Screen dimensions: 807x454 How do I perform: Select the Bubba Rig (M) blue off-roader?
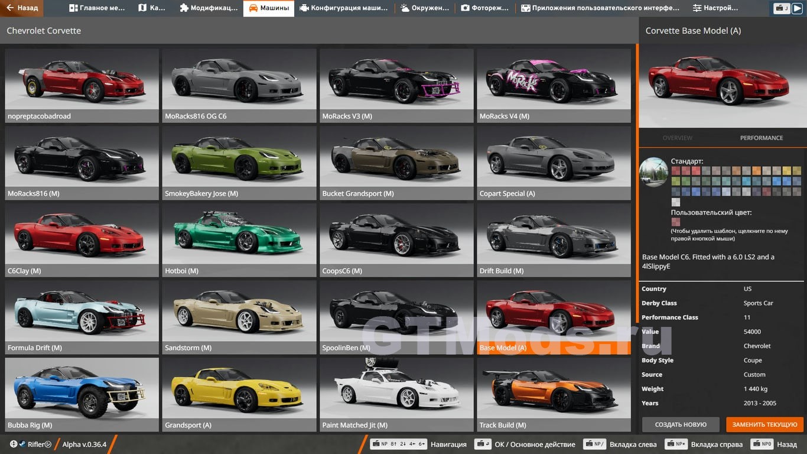[82, 394]
